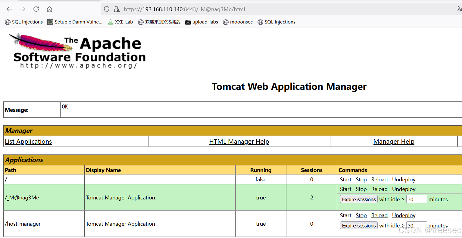Screen dimensions: 462x238
Task: Open the root path / link
Action: [x=6, y=180]
